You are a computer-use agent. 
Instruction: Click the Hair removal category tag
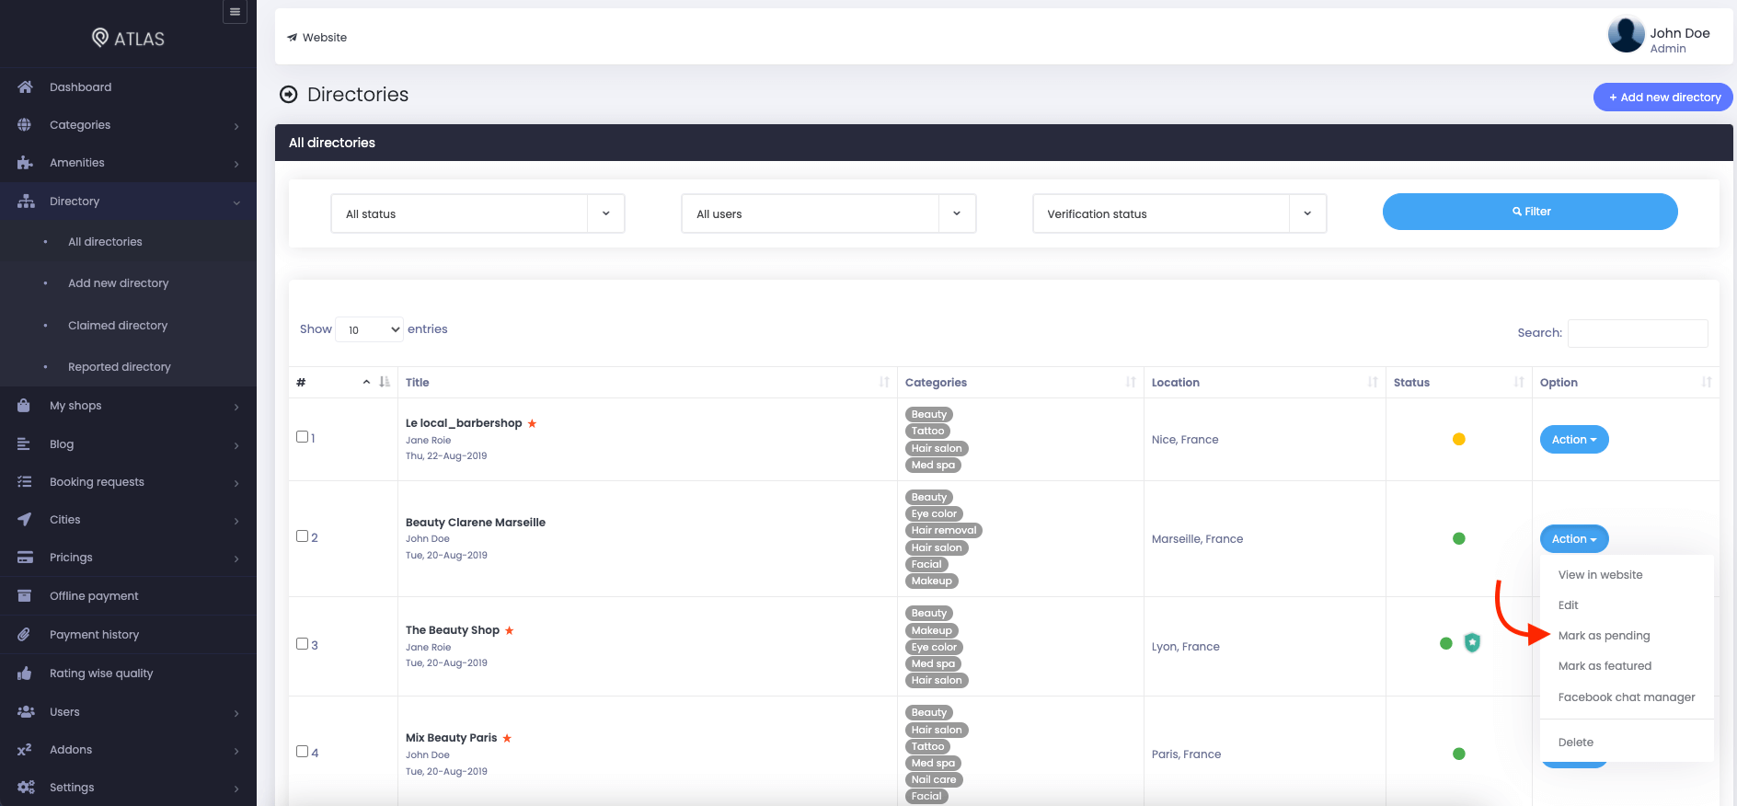point(944,531)
